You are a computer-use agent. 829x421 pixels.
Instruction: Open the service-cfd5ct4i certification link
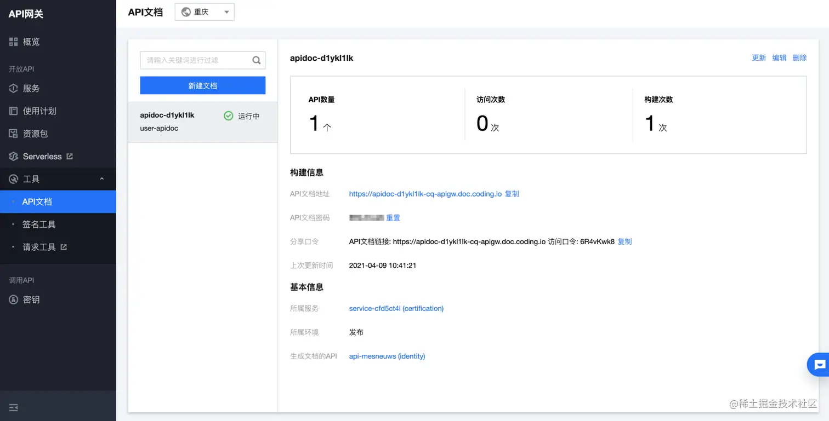[x=396, y=308]
